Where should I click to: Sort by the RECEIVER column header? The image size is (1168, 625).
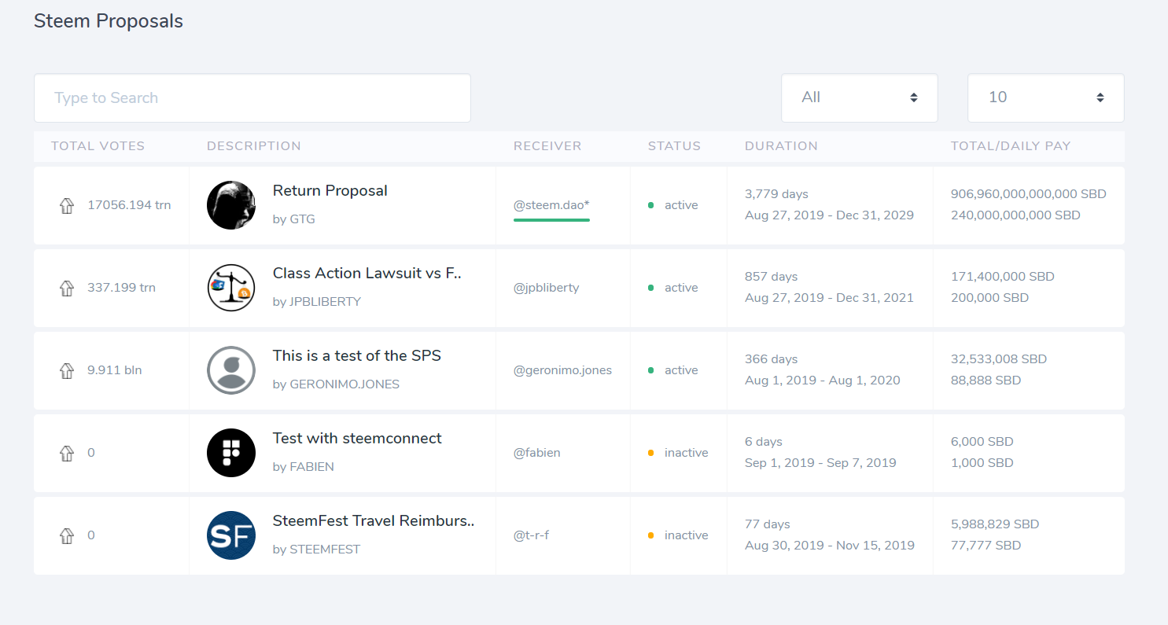click(547, 145)
